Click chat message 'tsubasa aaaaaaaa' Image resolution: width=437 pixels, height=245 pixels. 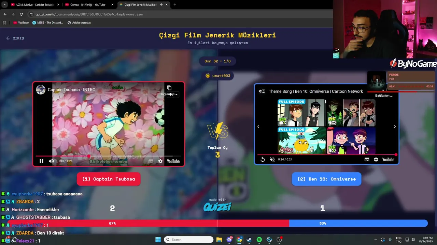click(x=64, y=194)
